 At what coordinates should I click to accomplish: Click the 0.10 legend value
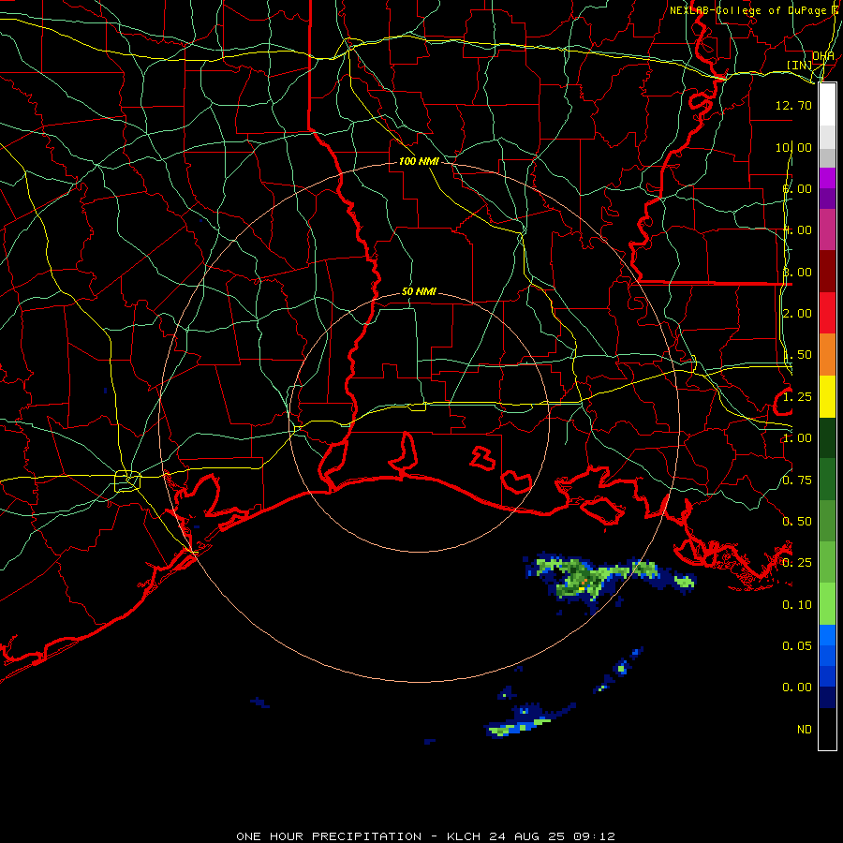coord(797,605)
